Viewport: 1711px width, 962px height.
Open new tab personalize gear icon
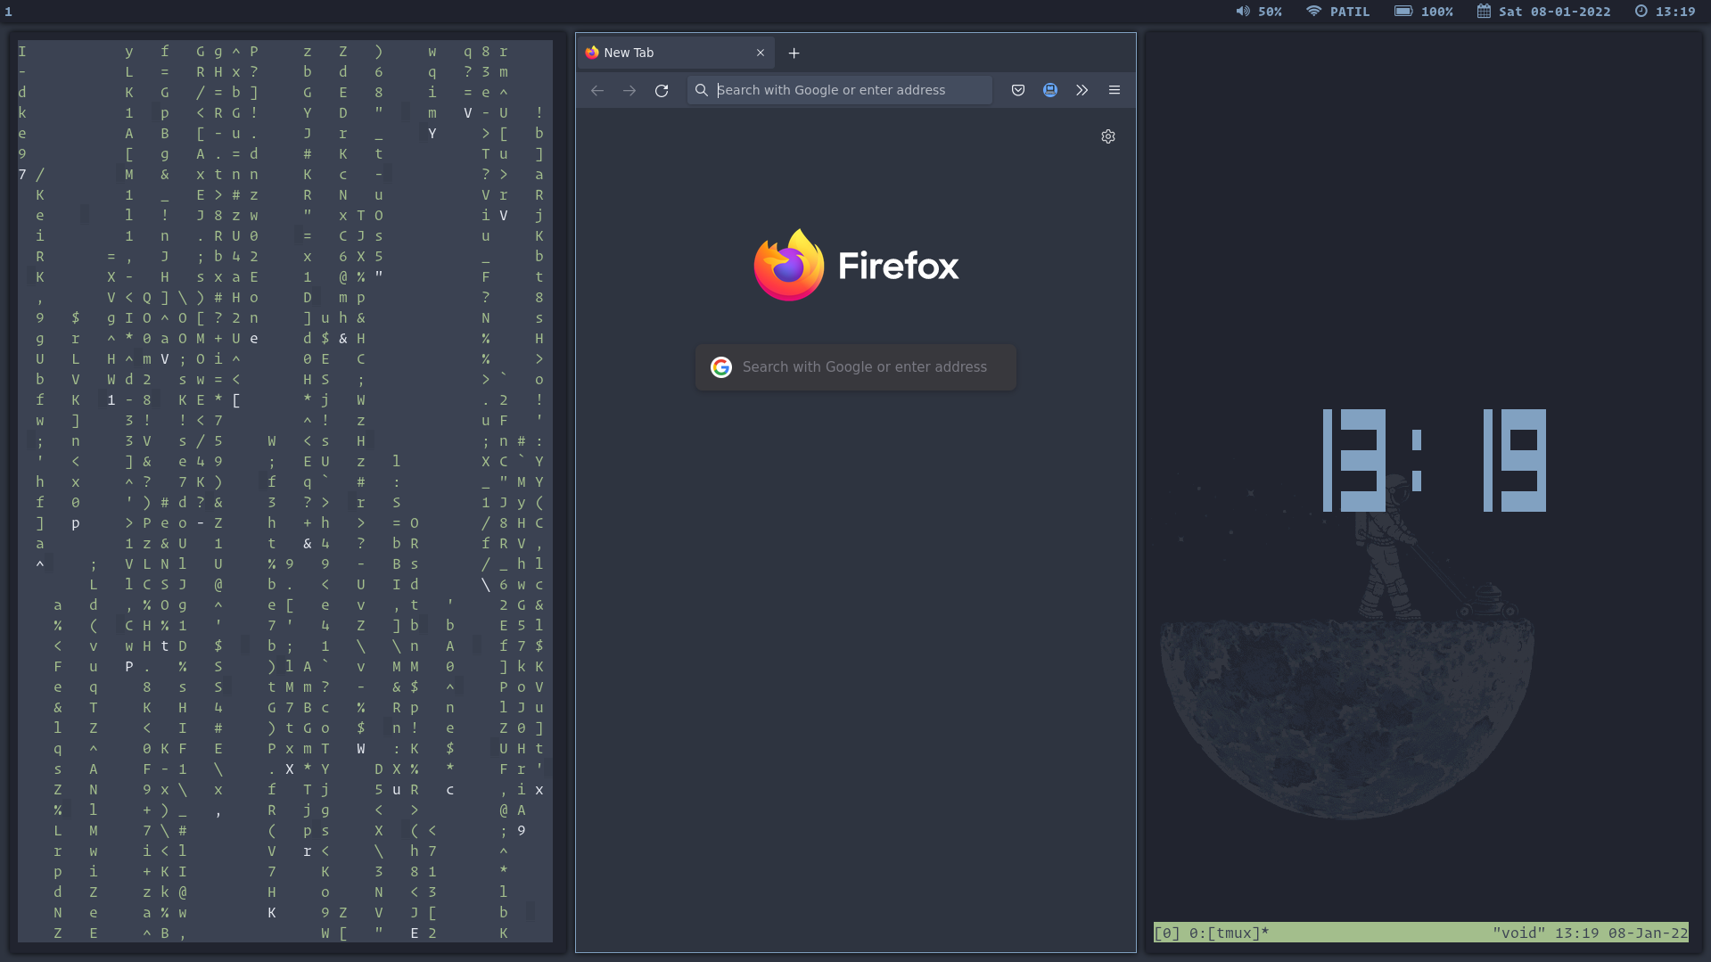1108,136
